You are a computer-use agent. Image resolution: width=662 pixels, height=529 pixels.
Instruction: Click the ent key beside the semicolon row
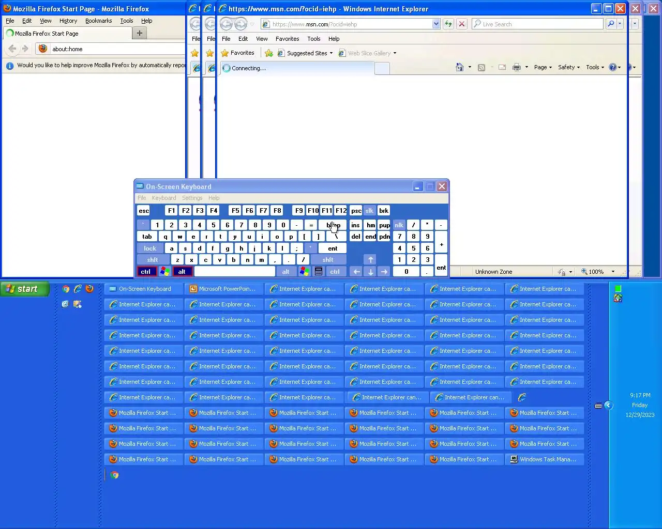[x=333, y=248]
